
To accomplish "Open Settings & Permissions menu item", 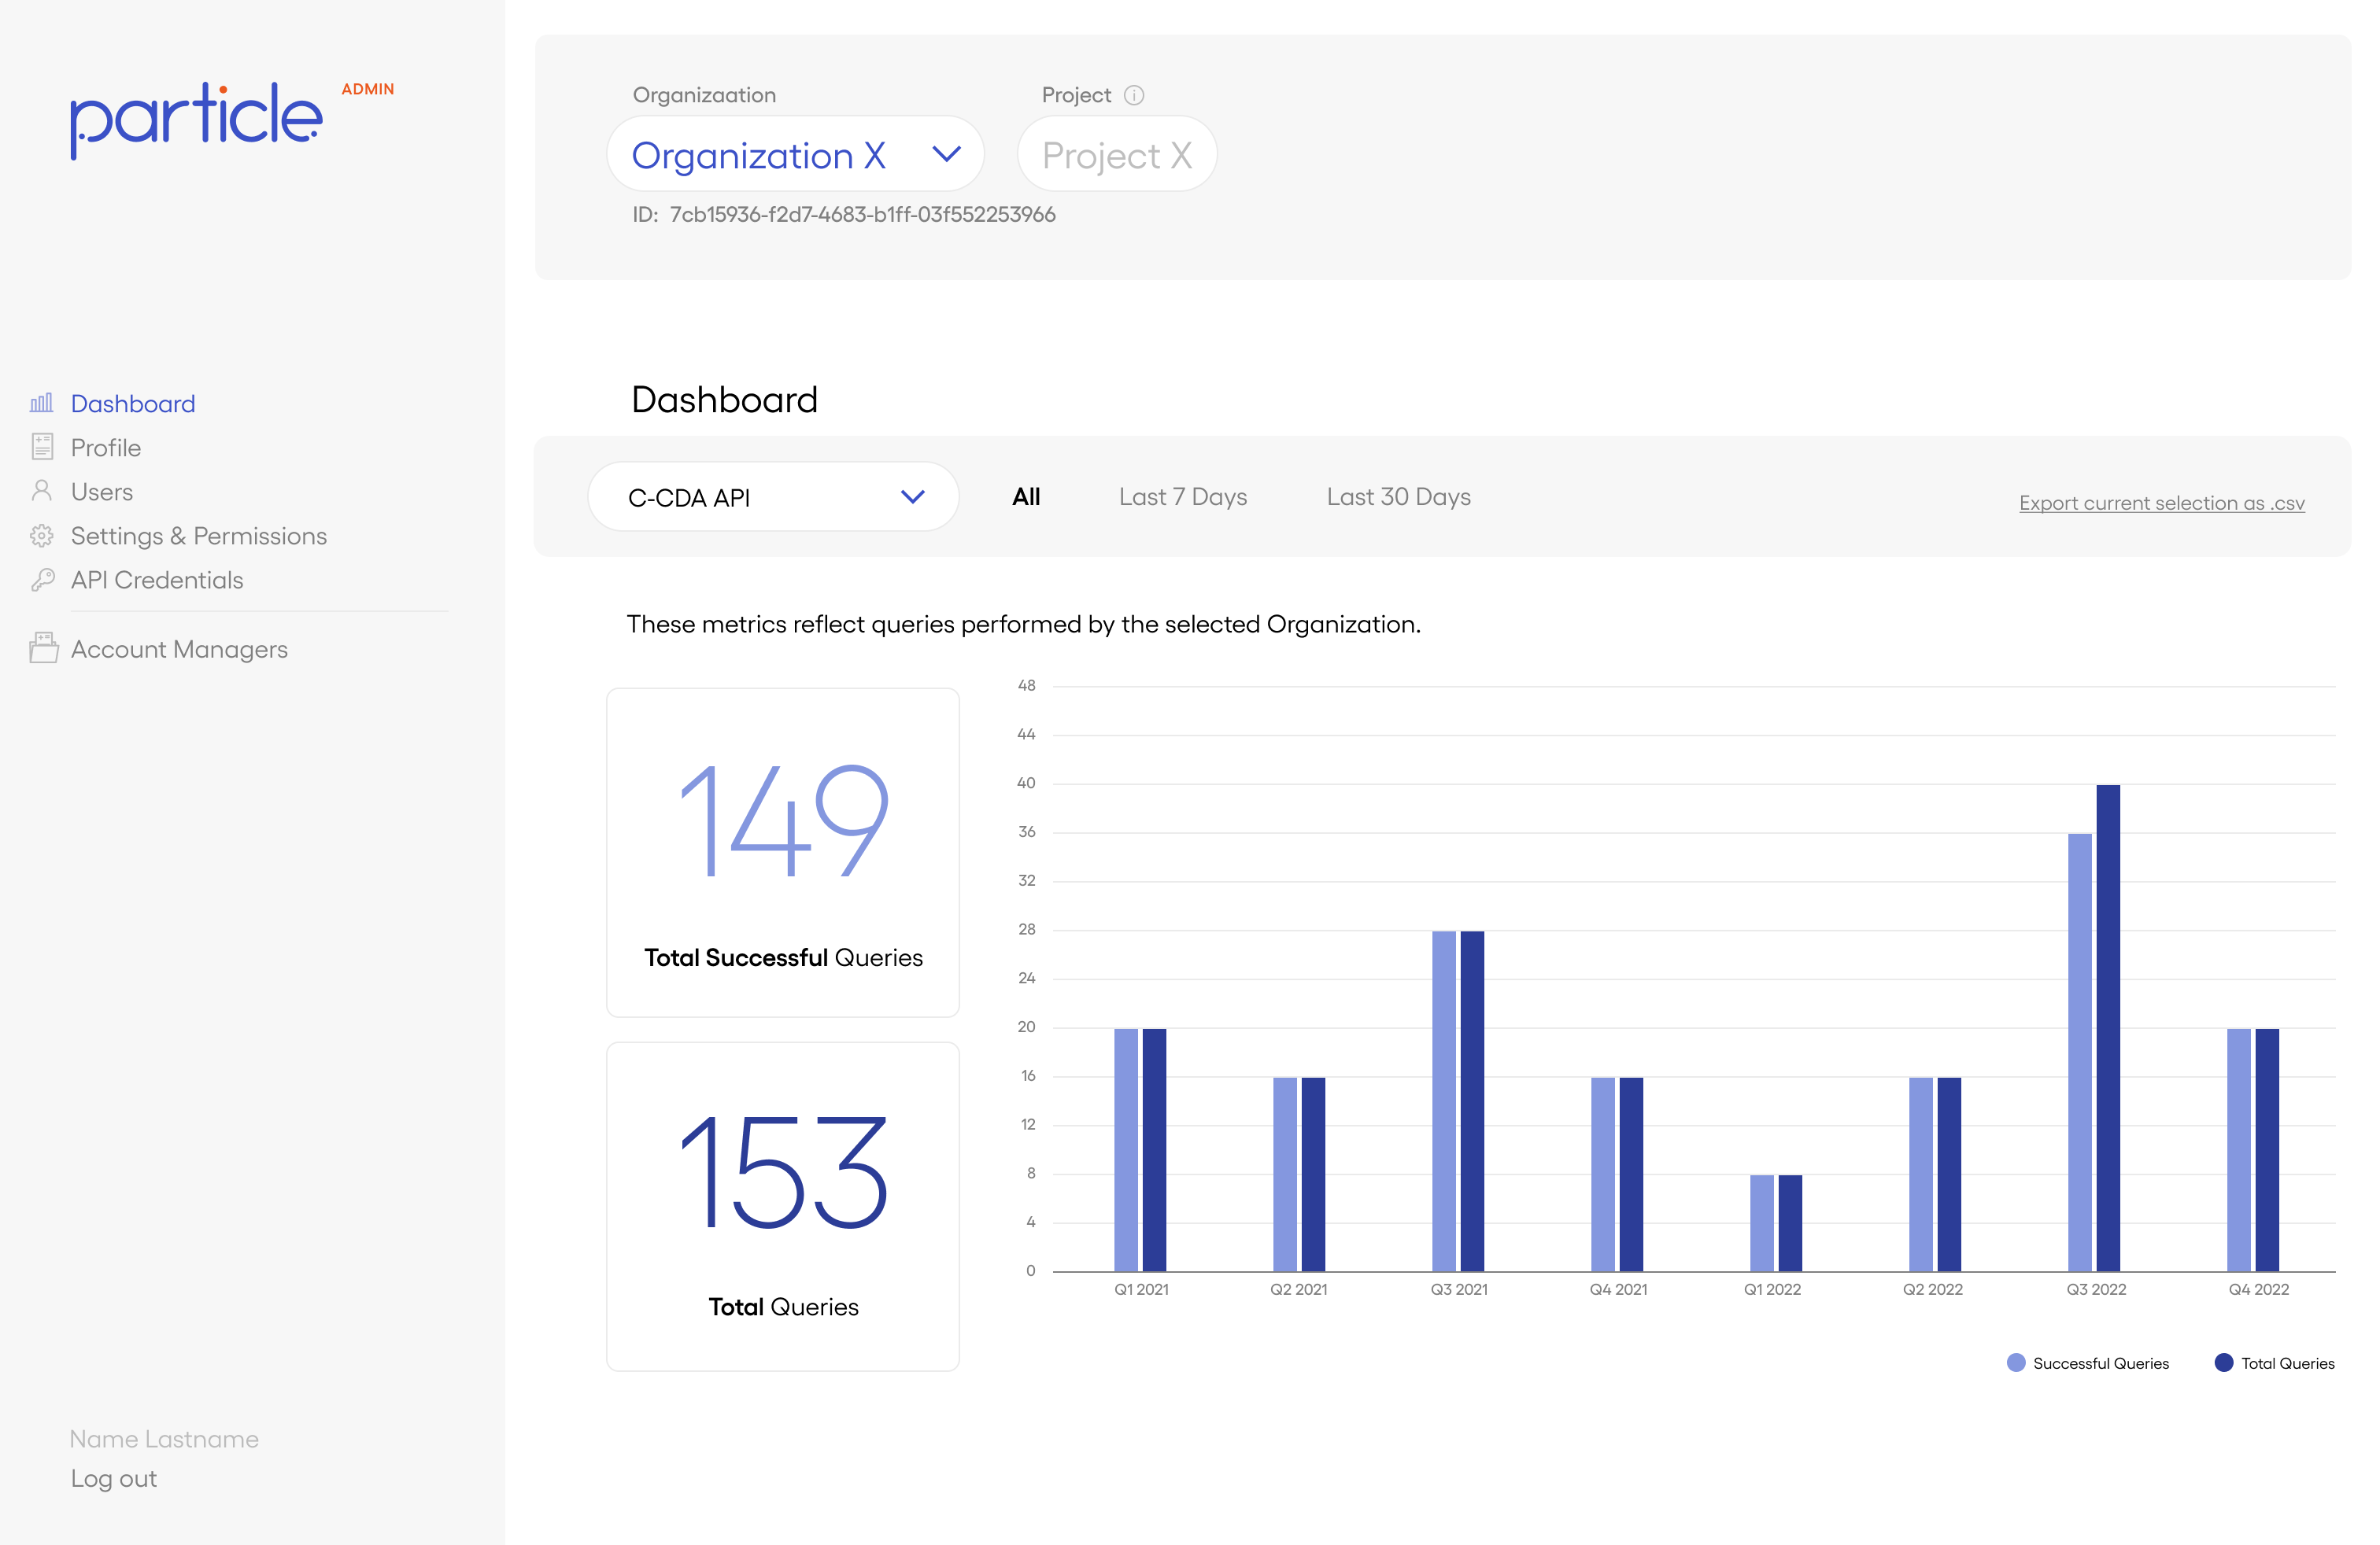I will click(x=198, y=536).
